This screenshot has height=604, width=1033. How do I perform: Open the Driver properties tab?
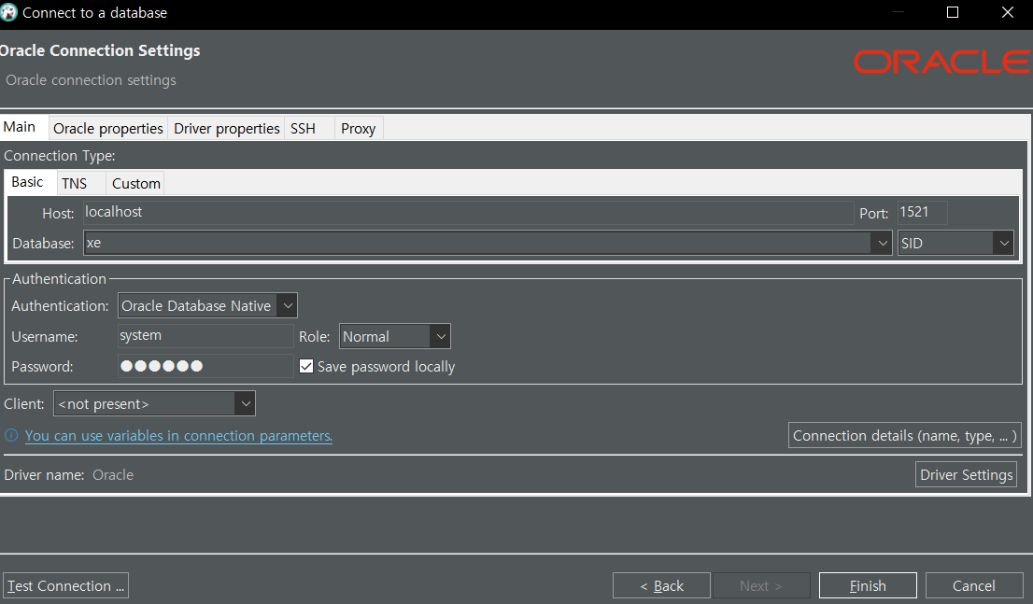[x=227, y=129]
